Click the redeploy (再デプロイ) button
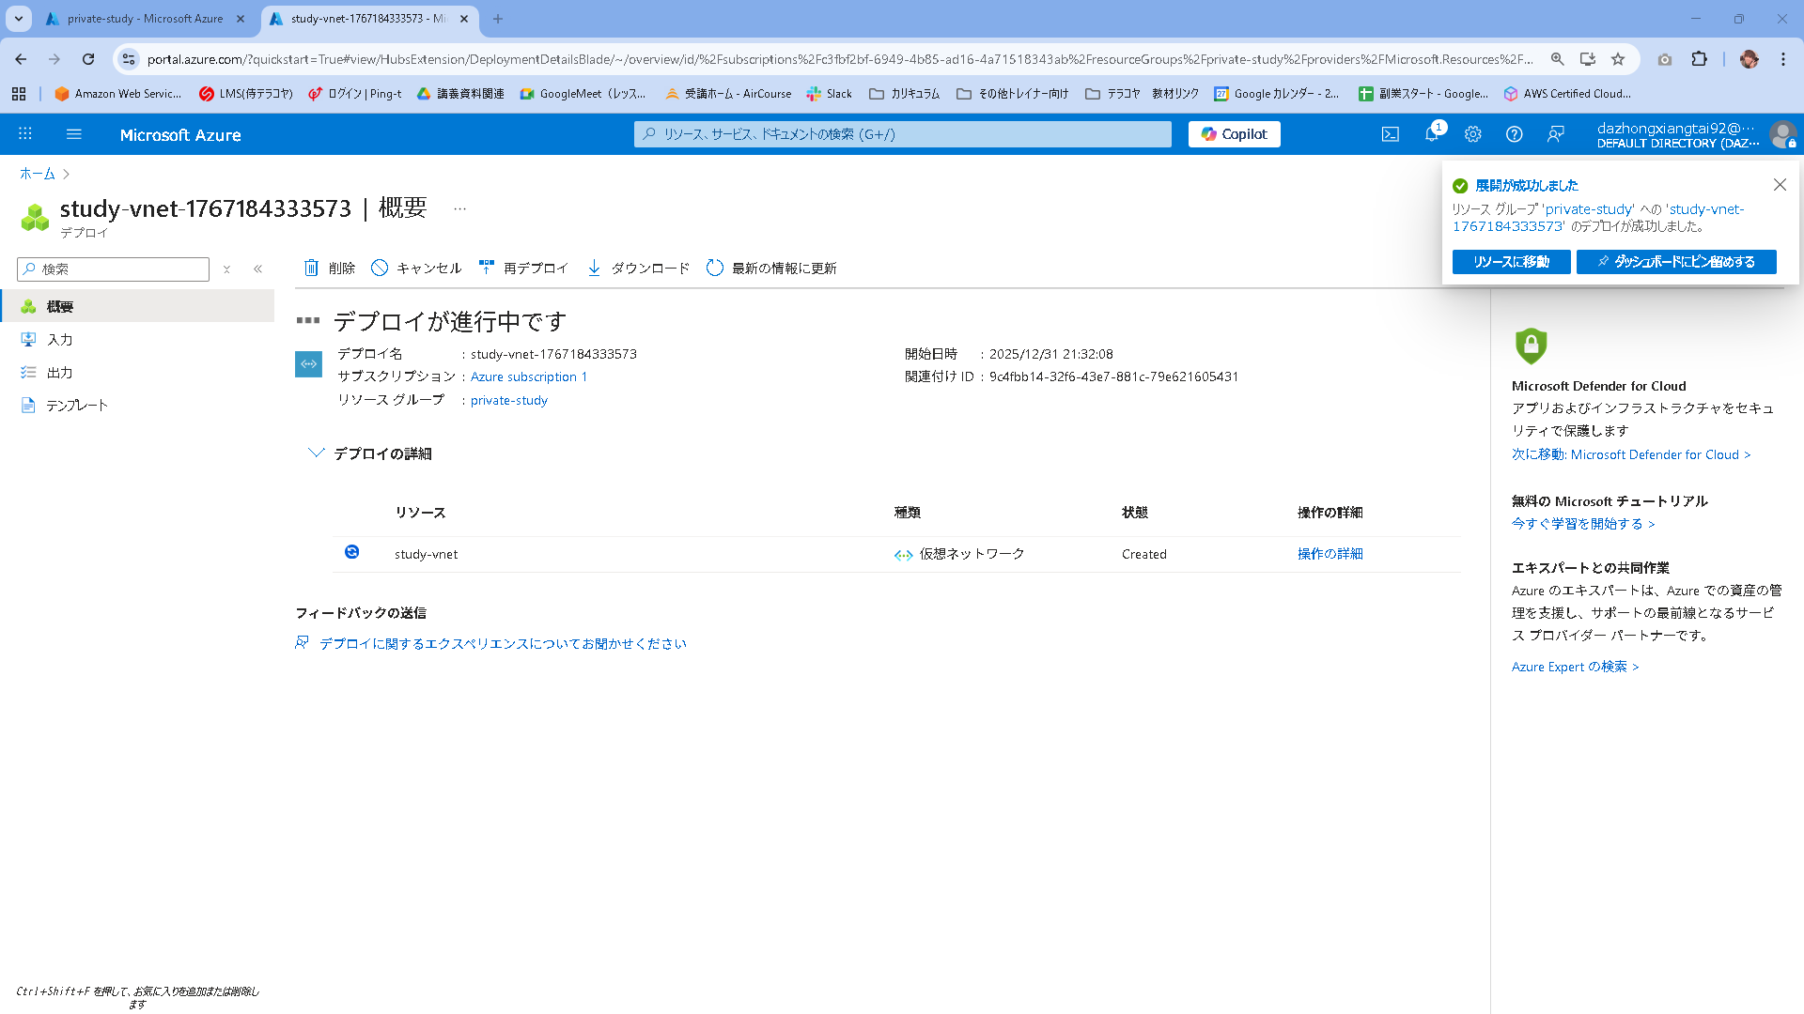Viewport: 1804px width, 1014px height. (523, 269)
